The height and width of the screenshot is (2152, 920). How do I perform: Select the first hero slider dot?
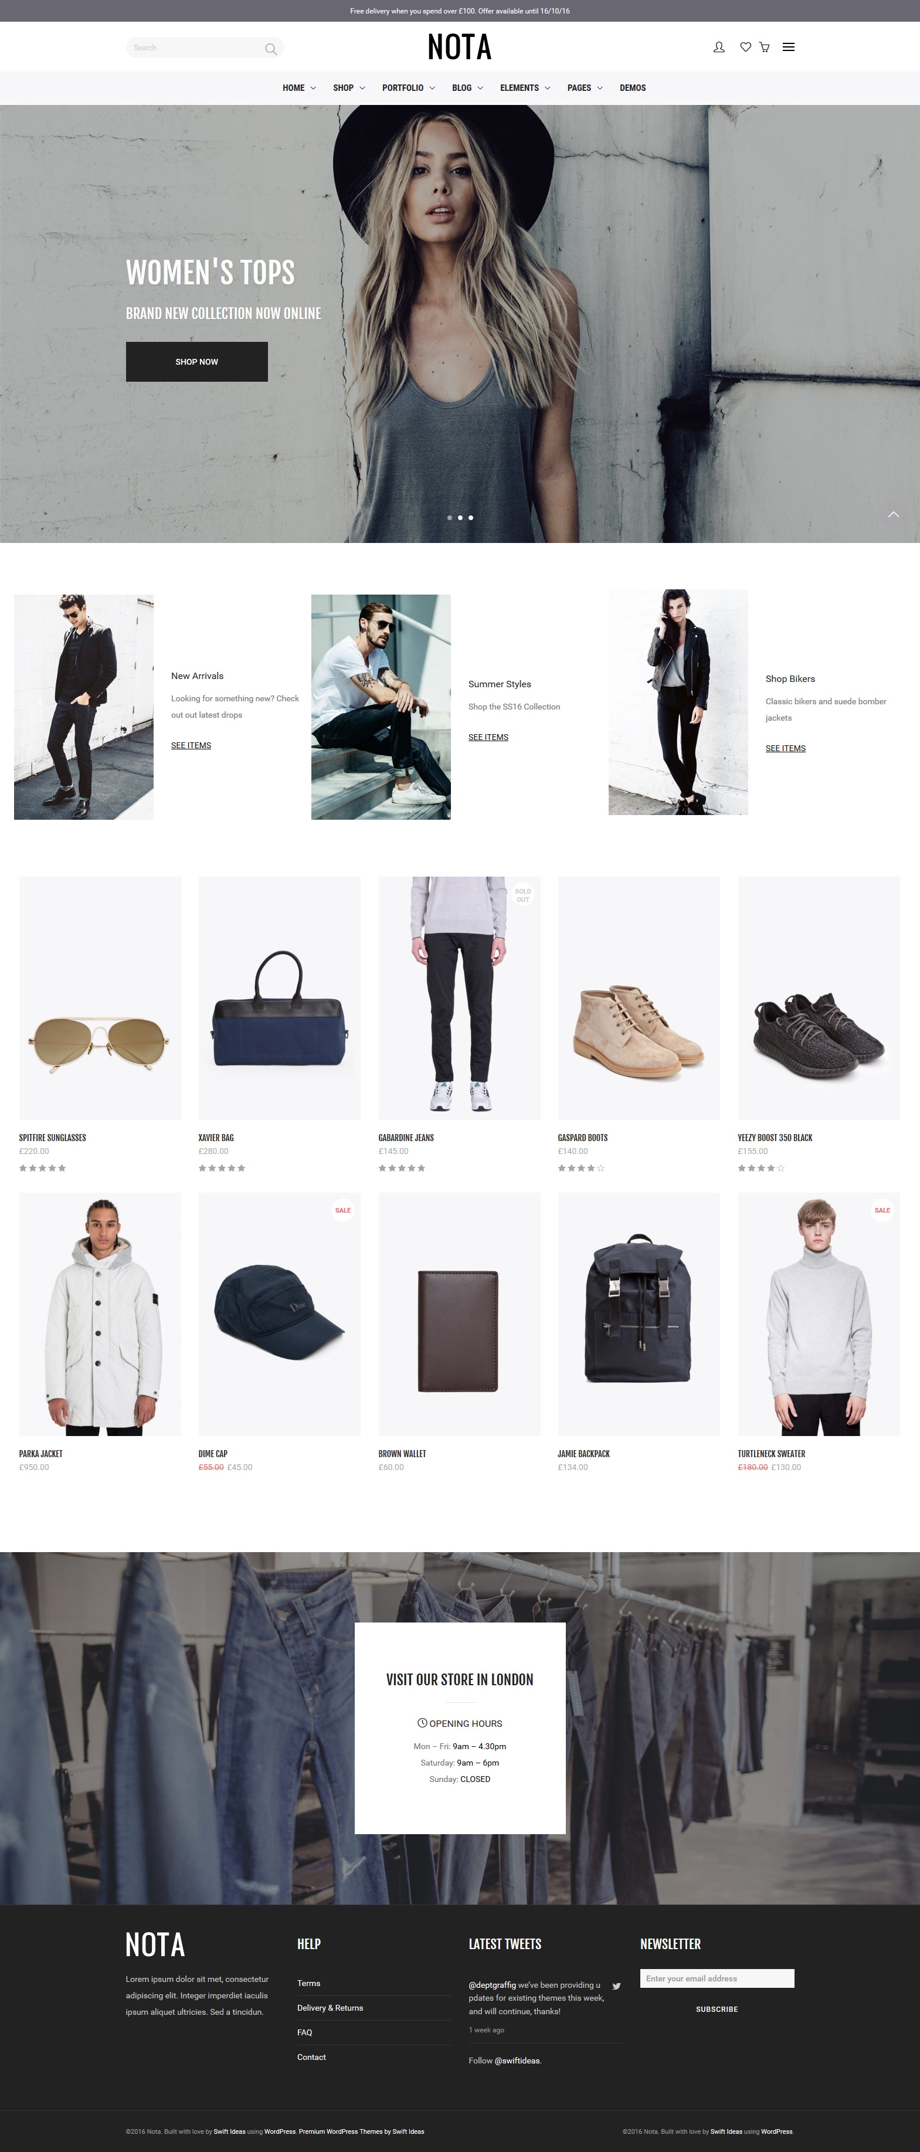pos(450,518)
